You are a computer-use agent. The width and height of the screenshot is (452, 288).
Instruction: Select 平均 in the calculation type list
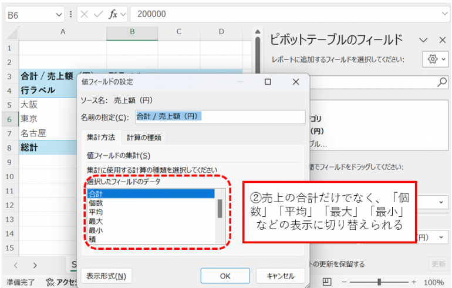coord(95,212)
